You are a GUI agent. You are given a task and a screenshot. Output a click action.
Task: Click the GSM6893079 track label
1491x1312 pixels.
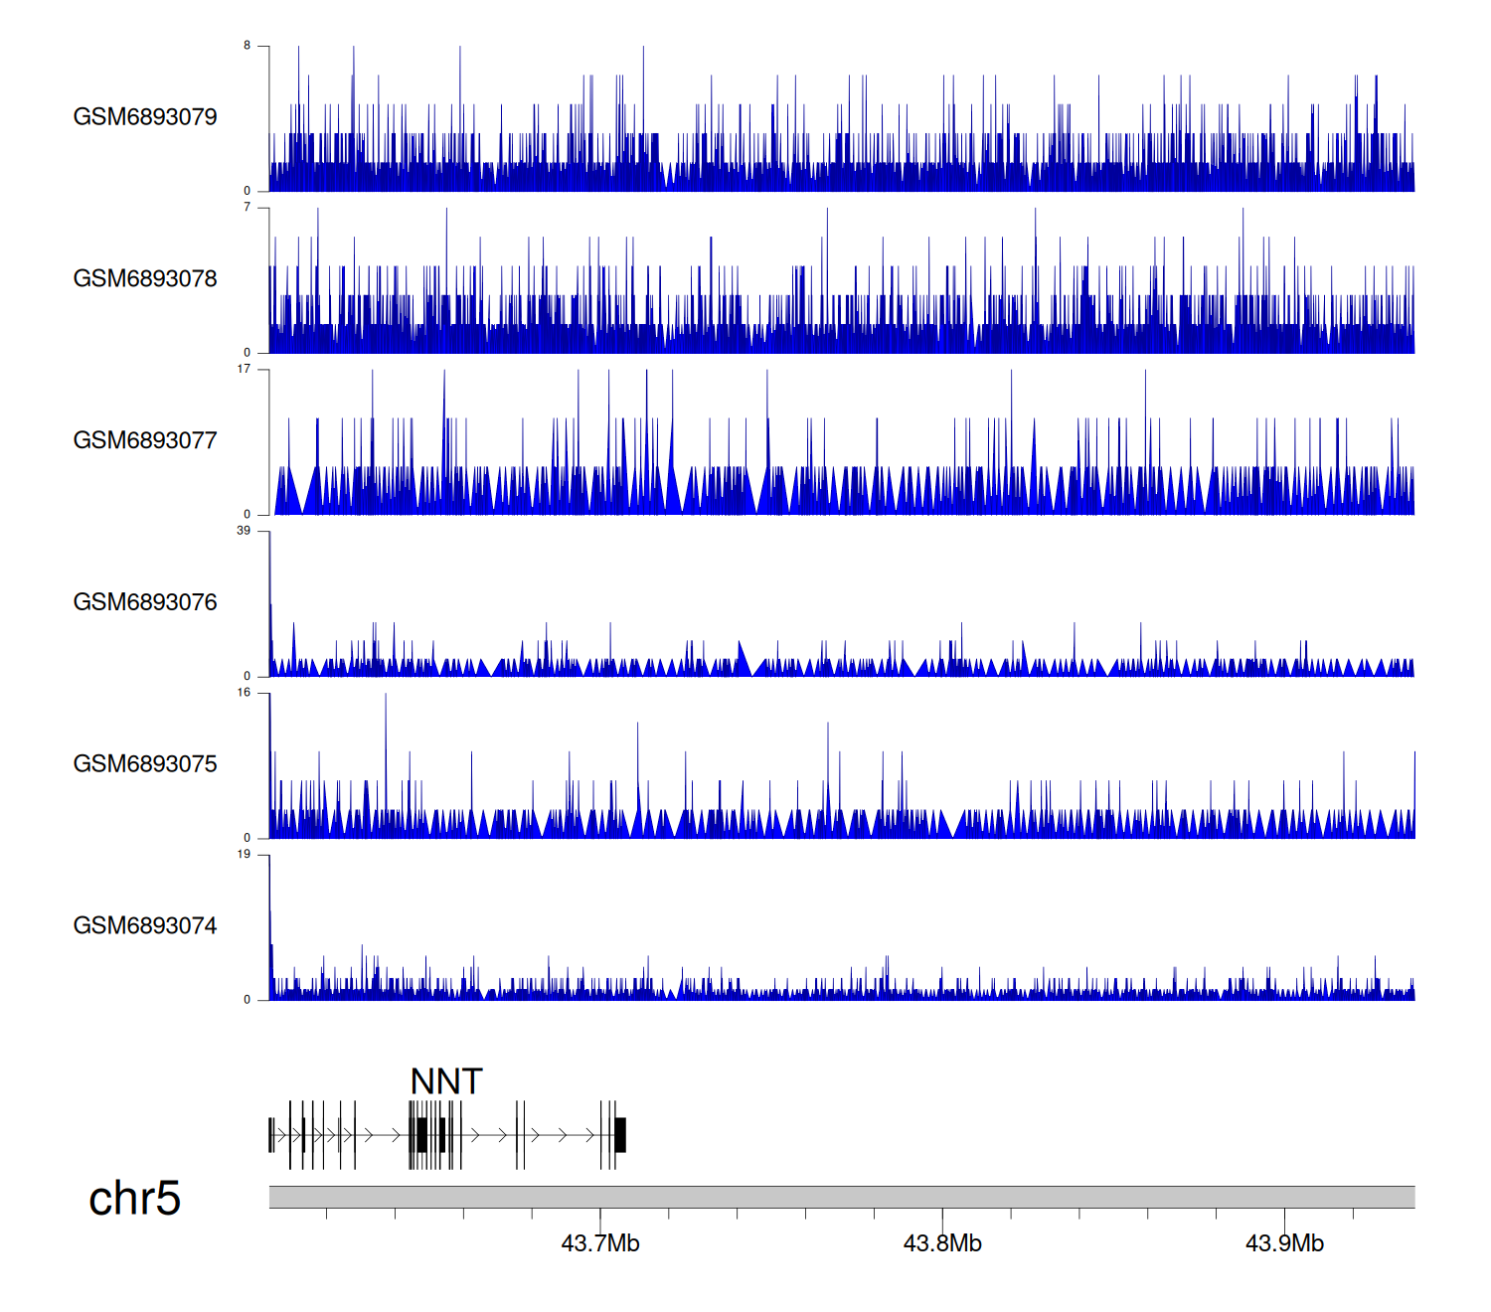(x=145, y=117)
